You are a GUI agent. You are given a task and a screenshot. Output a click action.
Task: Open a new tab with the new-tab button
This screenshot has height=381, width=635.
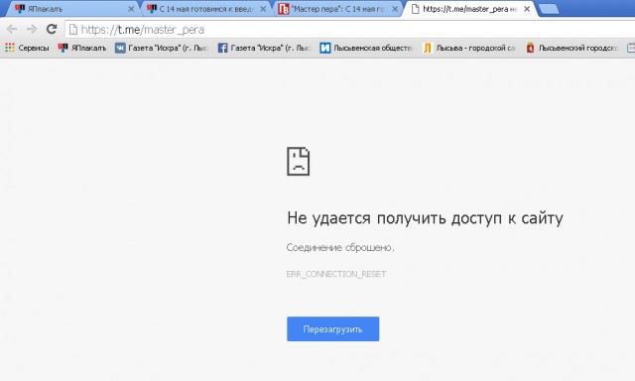coord(549,9)
